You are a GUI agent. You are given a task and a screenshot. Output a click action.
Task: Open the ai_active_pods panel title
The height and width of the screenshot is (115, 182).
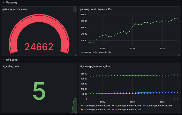11,66
